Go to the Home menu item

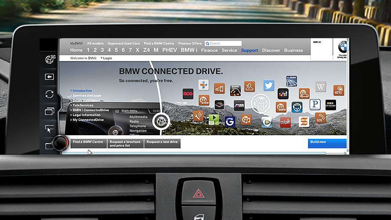click(x=76, y=50)
